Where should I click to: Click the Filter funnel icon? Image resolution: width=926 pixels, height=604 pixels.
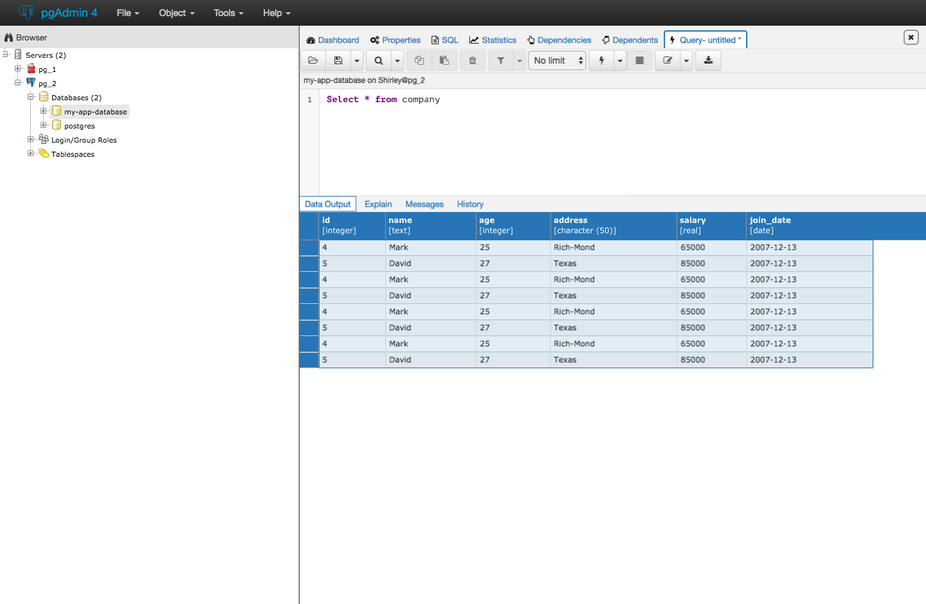(500, 60)
